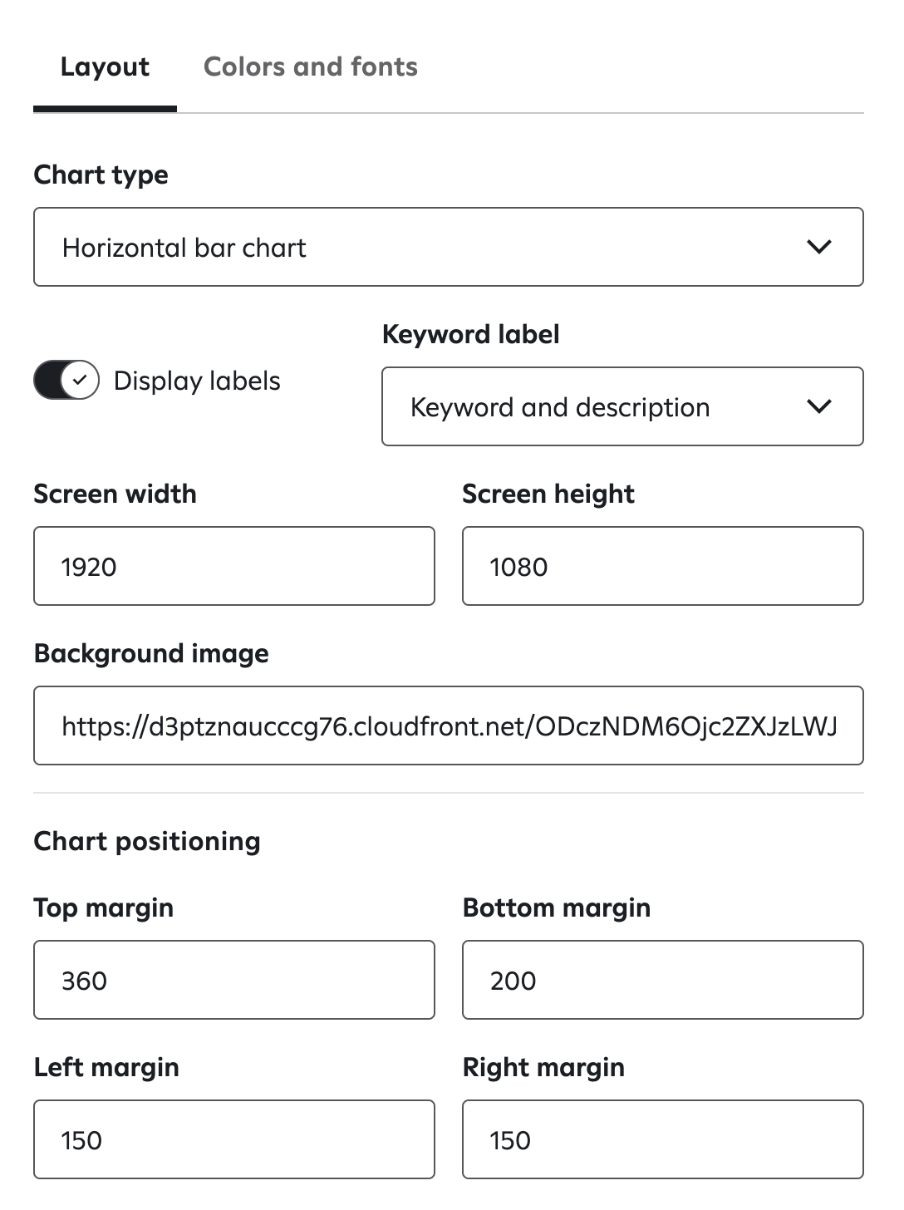This screenshot has height=1210, width=904.
Task: Click the chevron arrow in Chart type box
Action: 819,247
